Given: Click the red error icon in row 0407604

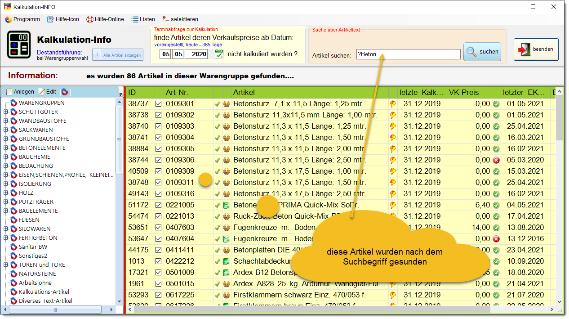Looking at the screenshot, I should point(496,239).
